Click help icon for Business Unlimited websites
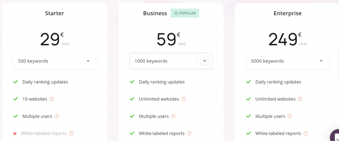 click(x=183, y=99)
